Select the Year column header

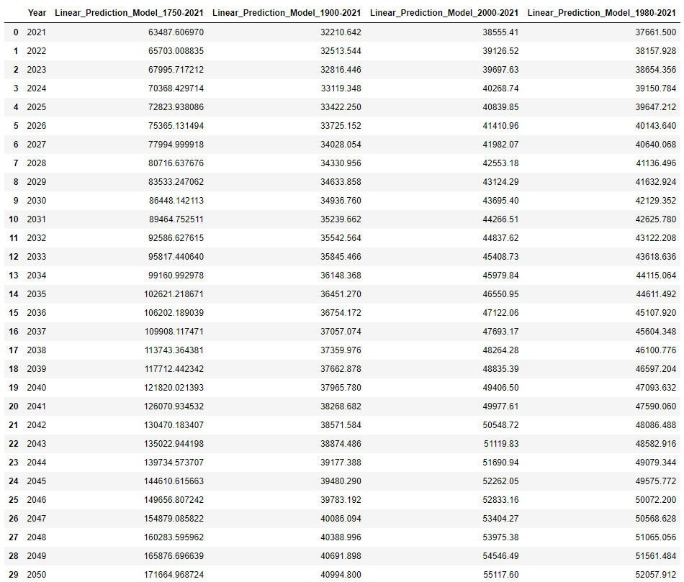(x=37, y=12)
